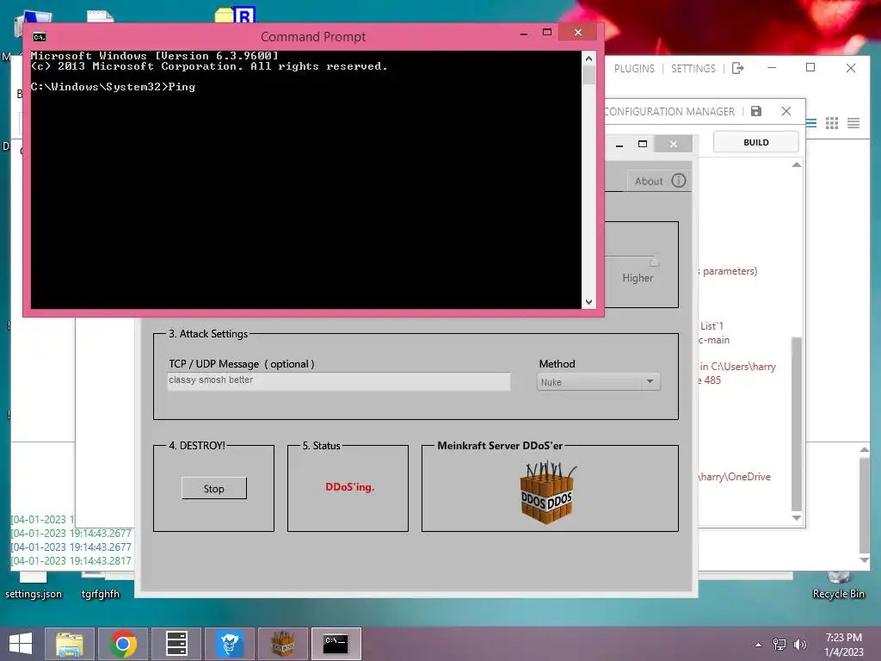Open the Method dropdown showing Nuke
881x661 pixels.
click(x=599, y=382)
